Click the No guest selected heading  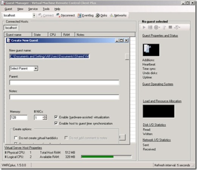[x=155, y=22]
